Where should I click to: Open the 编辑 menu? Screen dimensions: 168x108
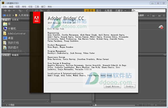pos(11,7)
